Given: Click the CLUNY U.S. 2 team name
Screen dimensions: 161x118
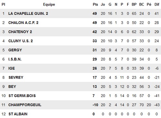Looking at the screenshot, I should click(21, 41).
